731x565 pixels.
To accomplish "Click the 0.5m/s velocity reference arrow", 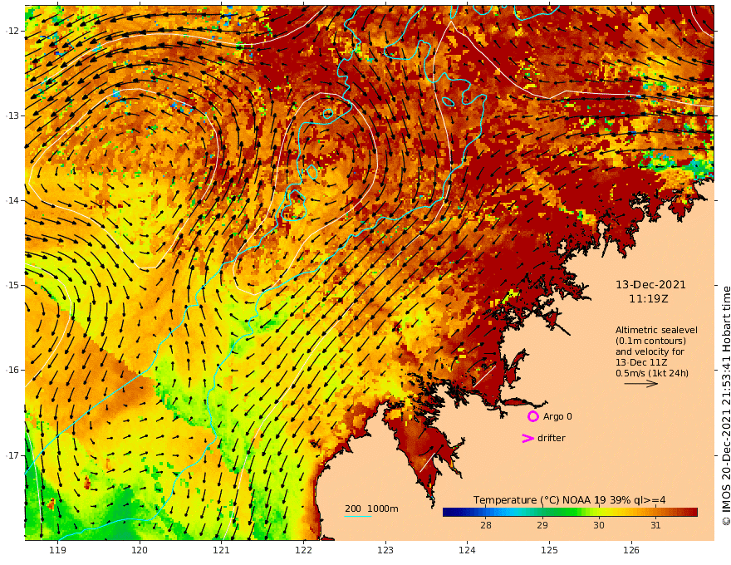I will coord(641,384).
